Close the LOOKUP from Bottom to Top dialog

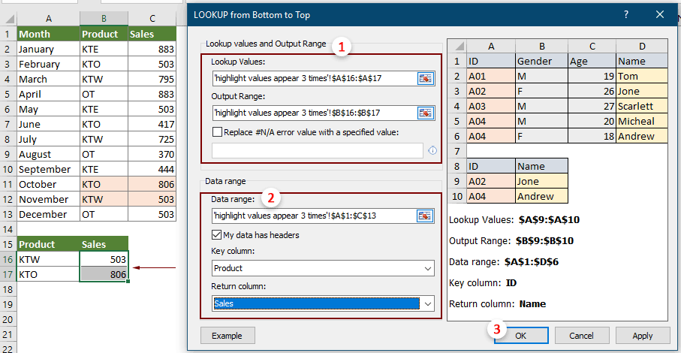[x=660, y=14]
